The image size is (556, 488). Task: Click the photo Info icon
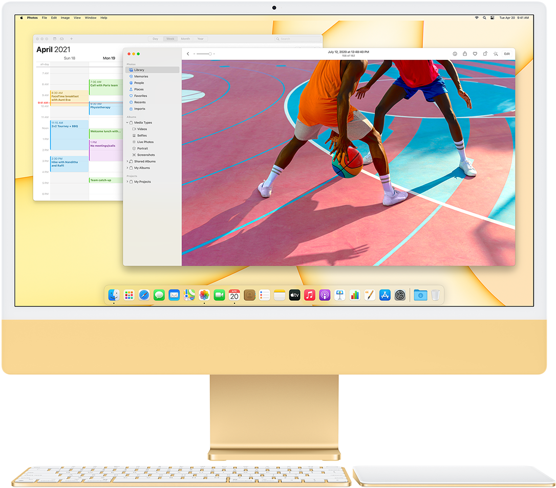(x=455, y=54)
